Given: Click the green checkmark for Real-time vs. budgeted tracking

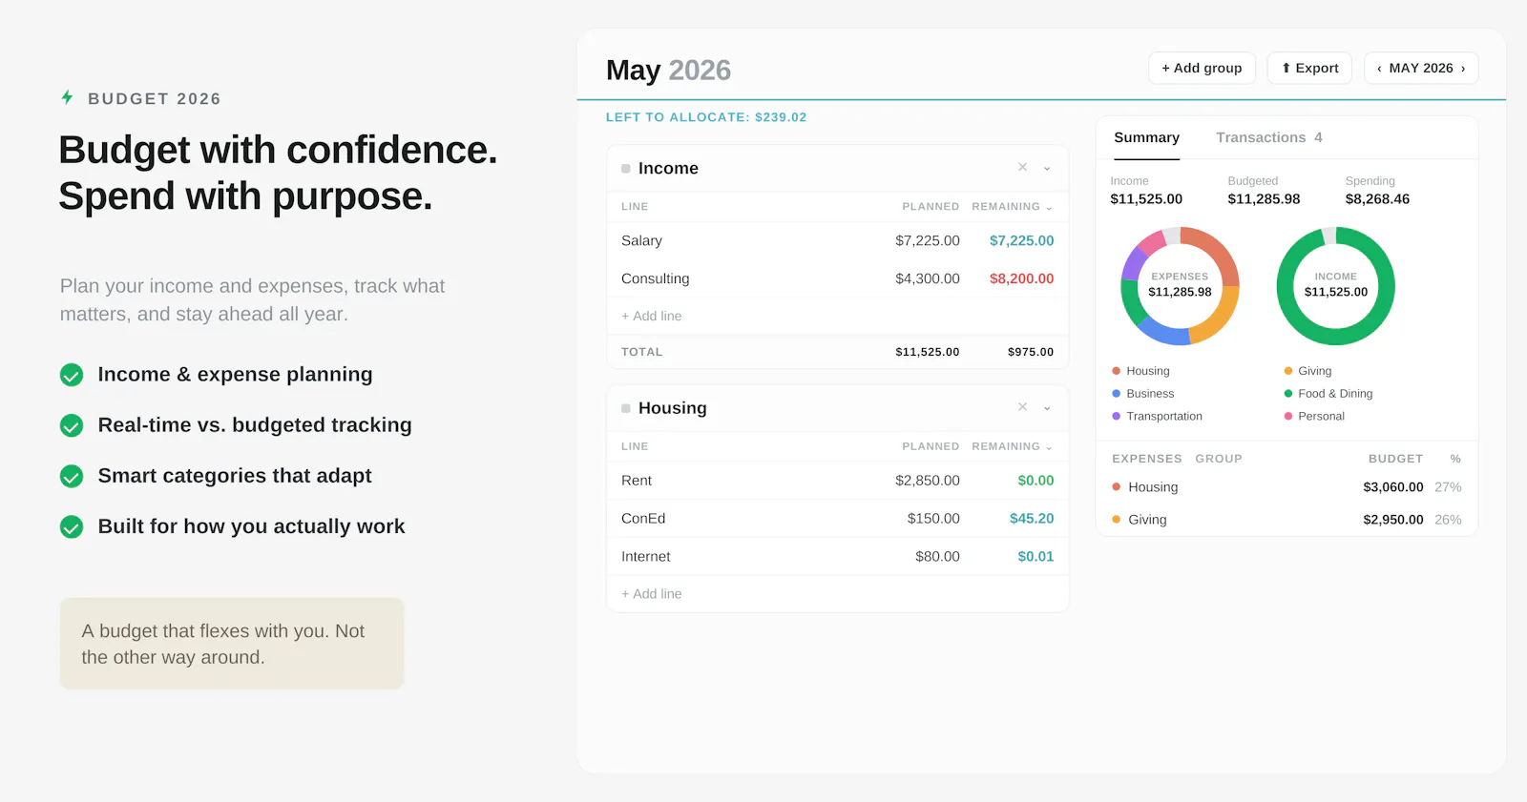Looking at the screenshot, I should coord(72,425).
